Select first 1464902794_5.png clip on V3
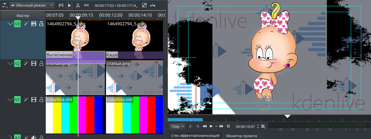The image size is (371, 139). pos(75,36)
